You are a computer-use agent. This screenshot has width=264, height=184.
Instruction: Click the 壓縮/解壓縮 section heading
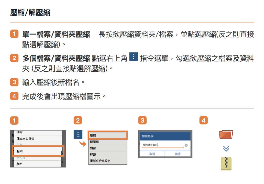(30, 13)
